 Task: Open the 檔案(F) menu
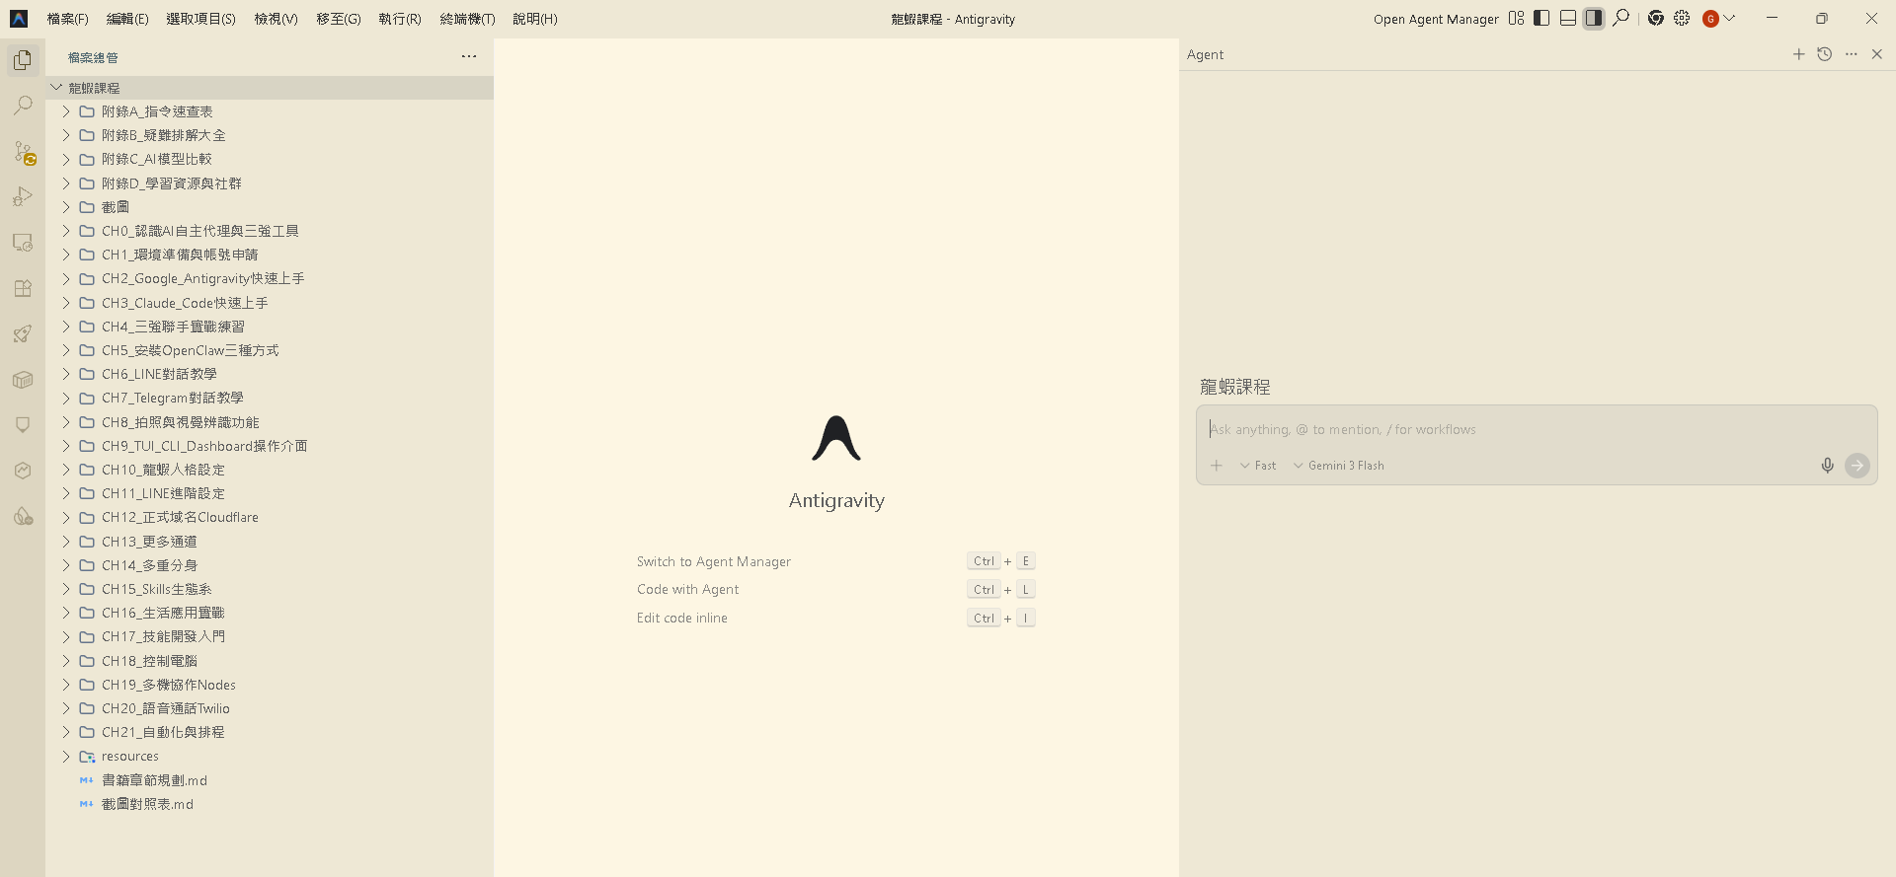(68, 19)
